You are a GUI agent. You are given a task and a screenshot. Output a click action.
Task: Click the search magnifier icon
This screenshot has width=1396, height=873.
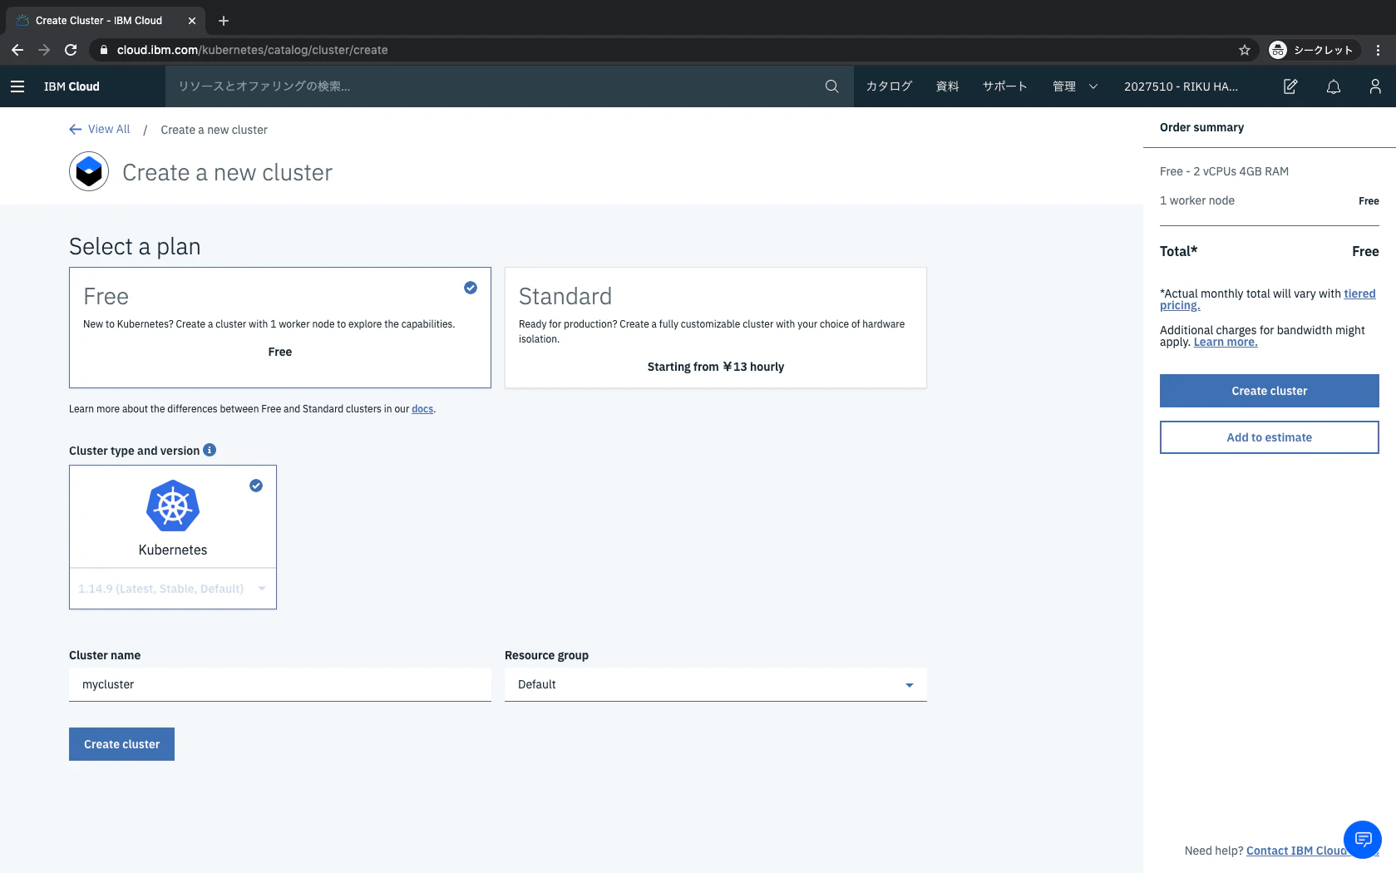pyautogui.click(x=831, y=86)
